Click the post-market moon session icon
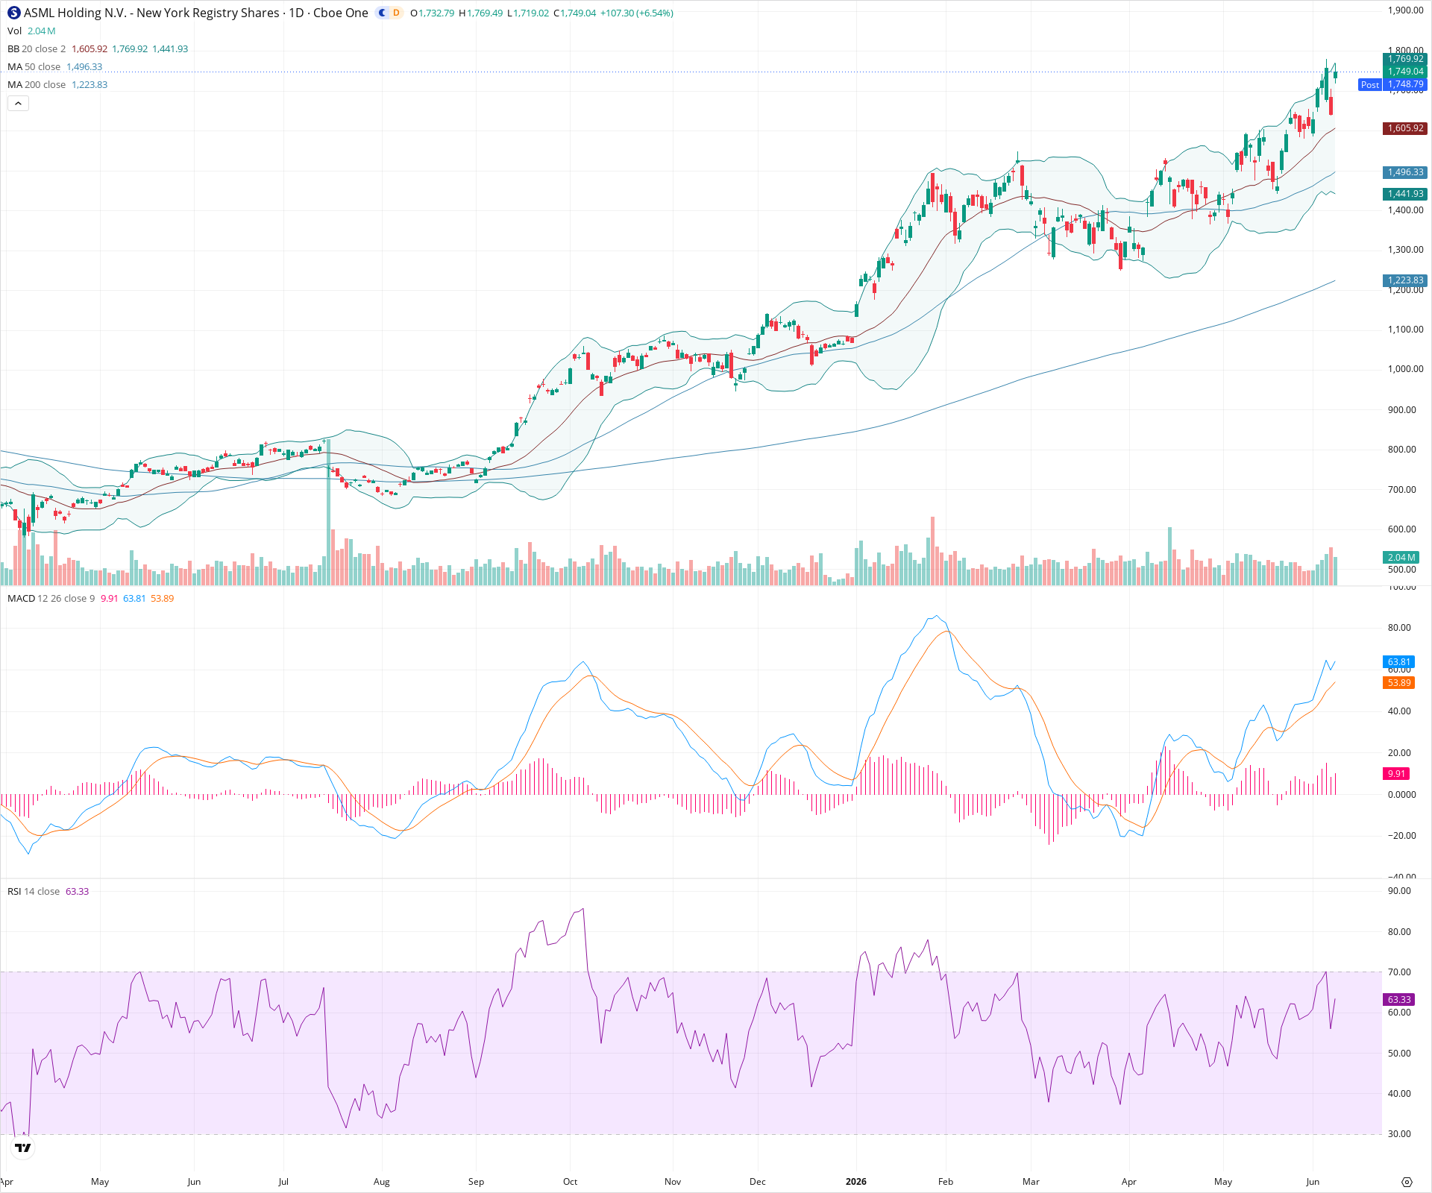This screenshot has width=1432, height=1193. 382,13
